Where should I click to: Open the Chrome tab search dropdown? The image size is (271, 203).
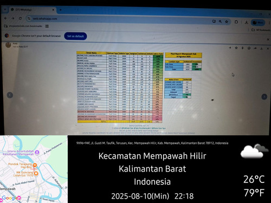point(5,9)
